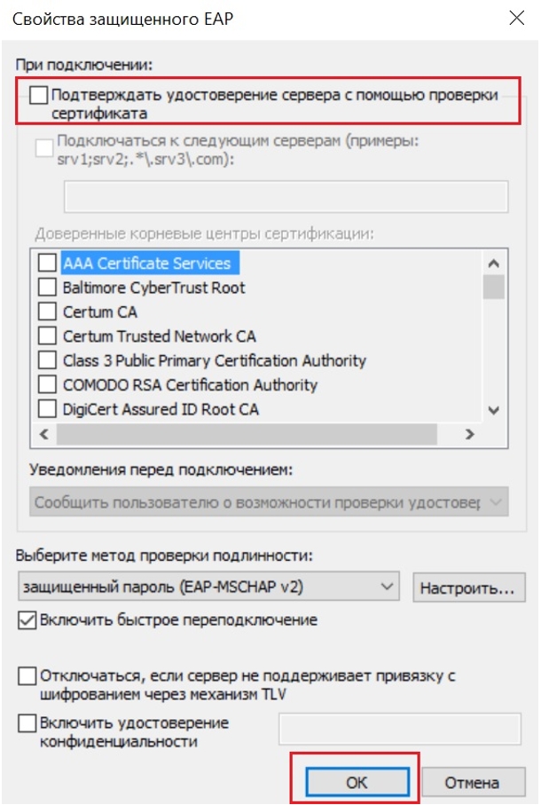Toggle the identity privacy checkbox
Image resolution: width=541 pixels, height=805 pixels.
pos(27,723)
